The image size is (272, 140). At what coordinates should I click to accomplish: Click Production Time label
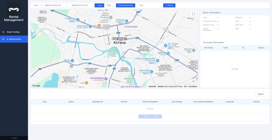click(x=209, y=21)
